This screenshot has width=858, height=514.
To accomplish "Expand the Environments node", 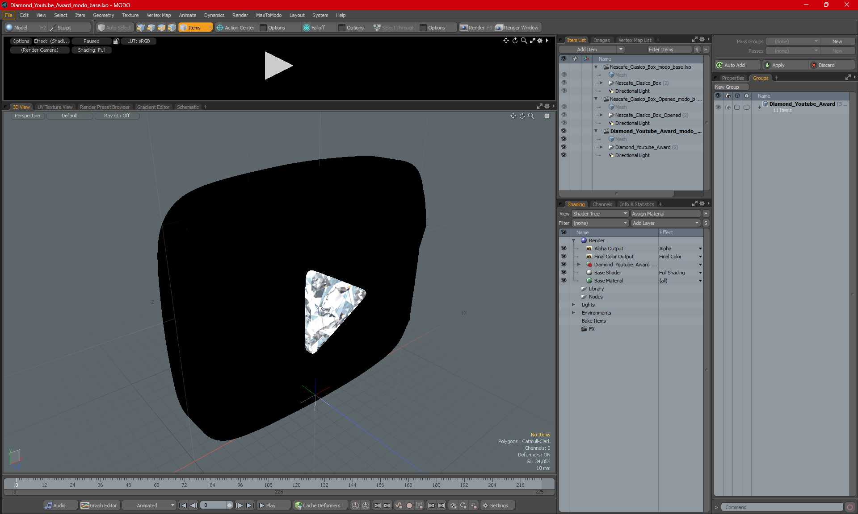I will pos(573,313).
